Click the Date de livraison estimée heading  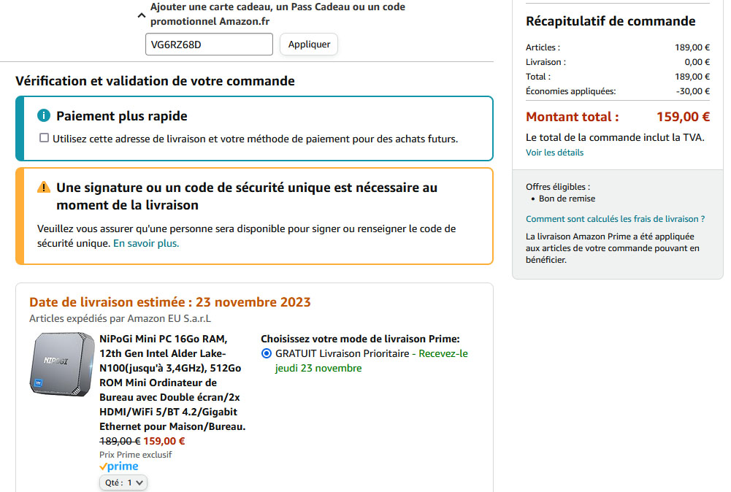(169, 302)
